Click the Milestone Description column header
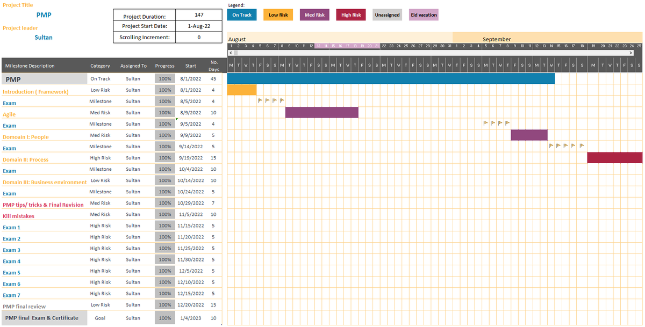 tap(30, 66)
